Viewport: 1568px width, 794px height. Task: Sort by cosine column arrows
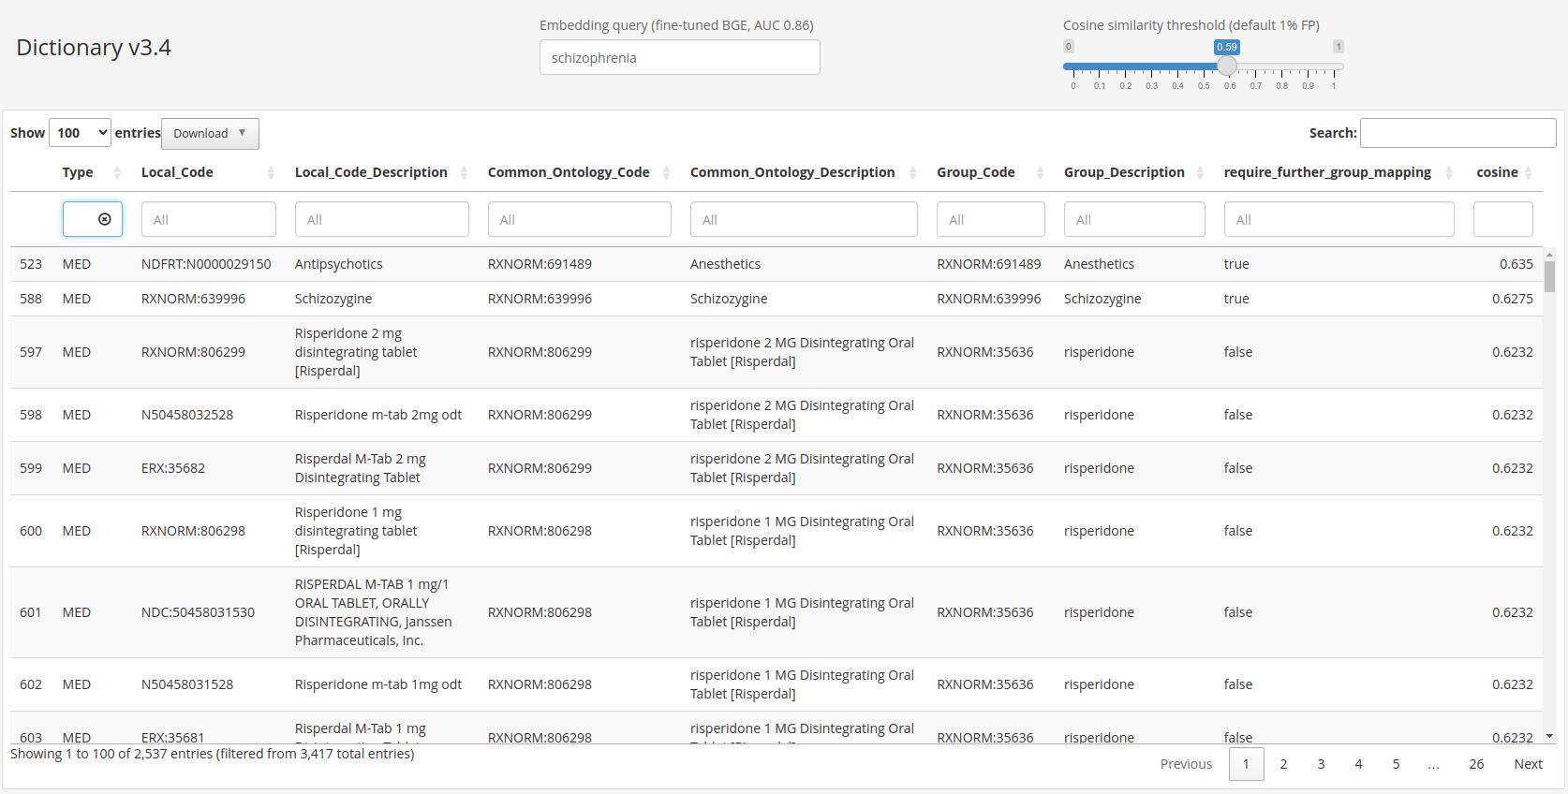(1528, 173)
